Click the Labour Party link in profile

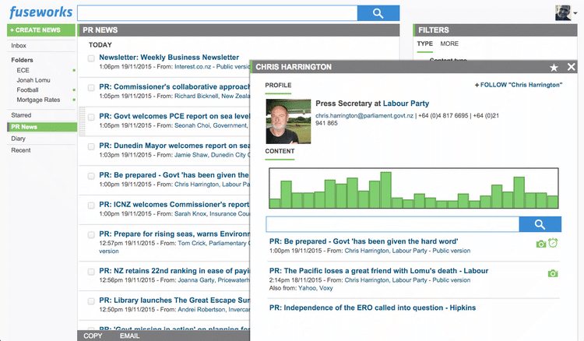tap(406, 104)
